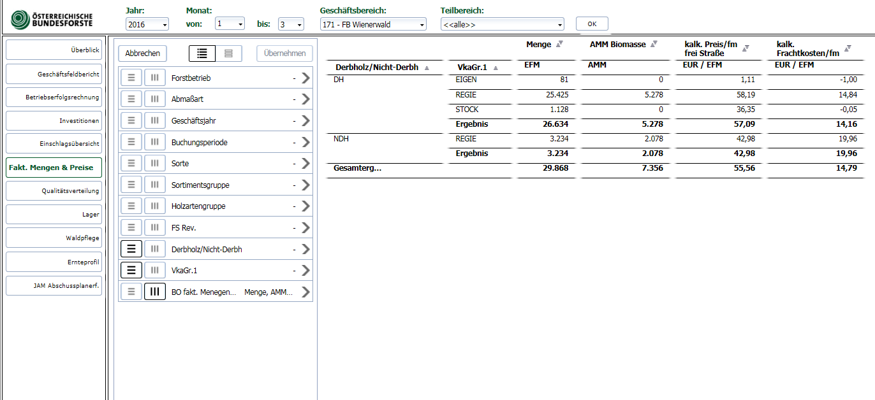Click the Abbrechen button

click(143, 54)
